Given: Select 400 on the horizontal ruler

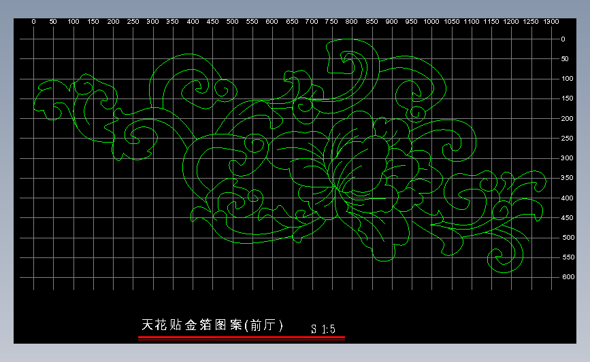Looking at the screenshot, I should coord(193,22).
